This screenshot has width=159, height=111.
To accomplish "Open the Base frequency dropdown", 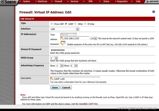I will pyautogui.click(x=60, y=66).
